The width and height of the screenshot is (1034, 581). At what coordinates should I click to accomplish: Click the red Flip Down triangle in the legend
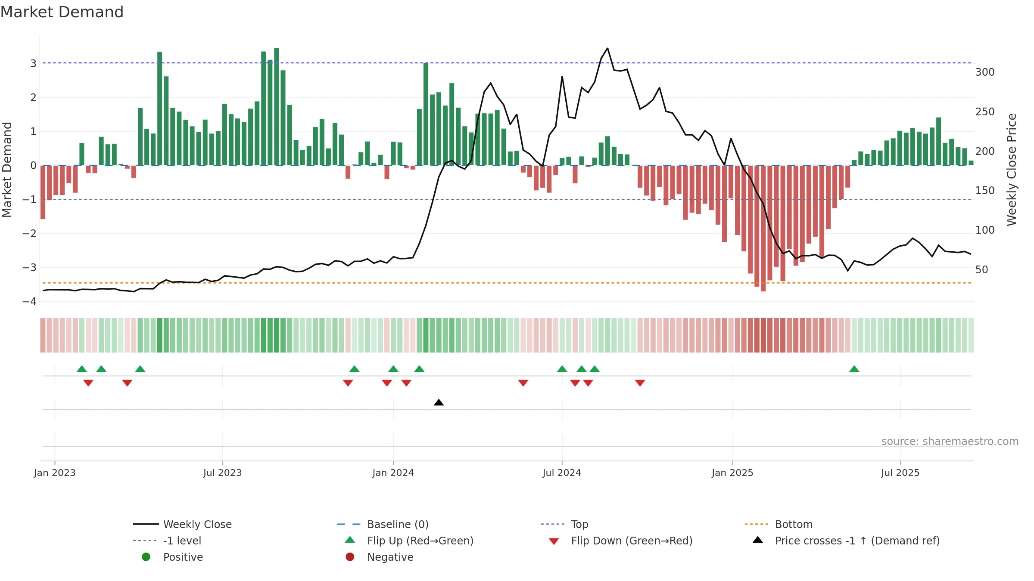tap(554, 541)
